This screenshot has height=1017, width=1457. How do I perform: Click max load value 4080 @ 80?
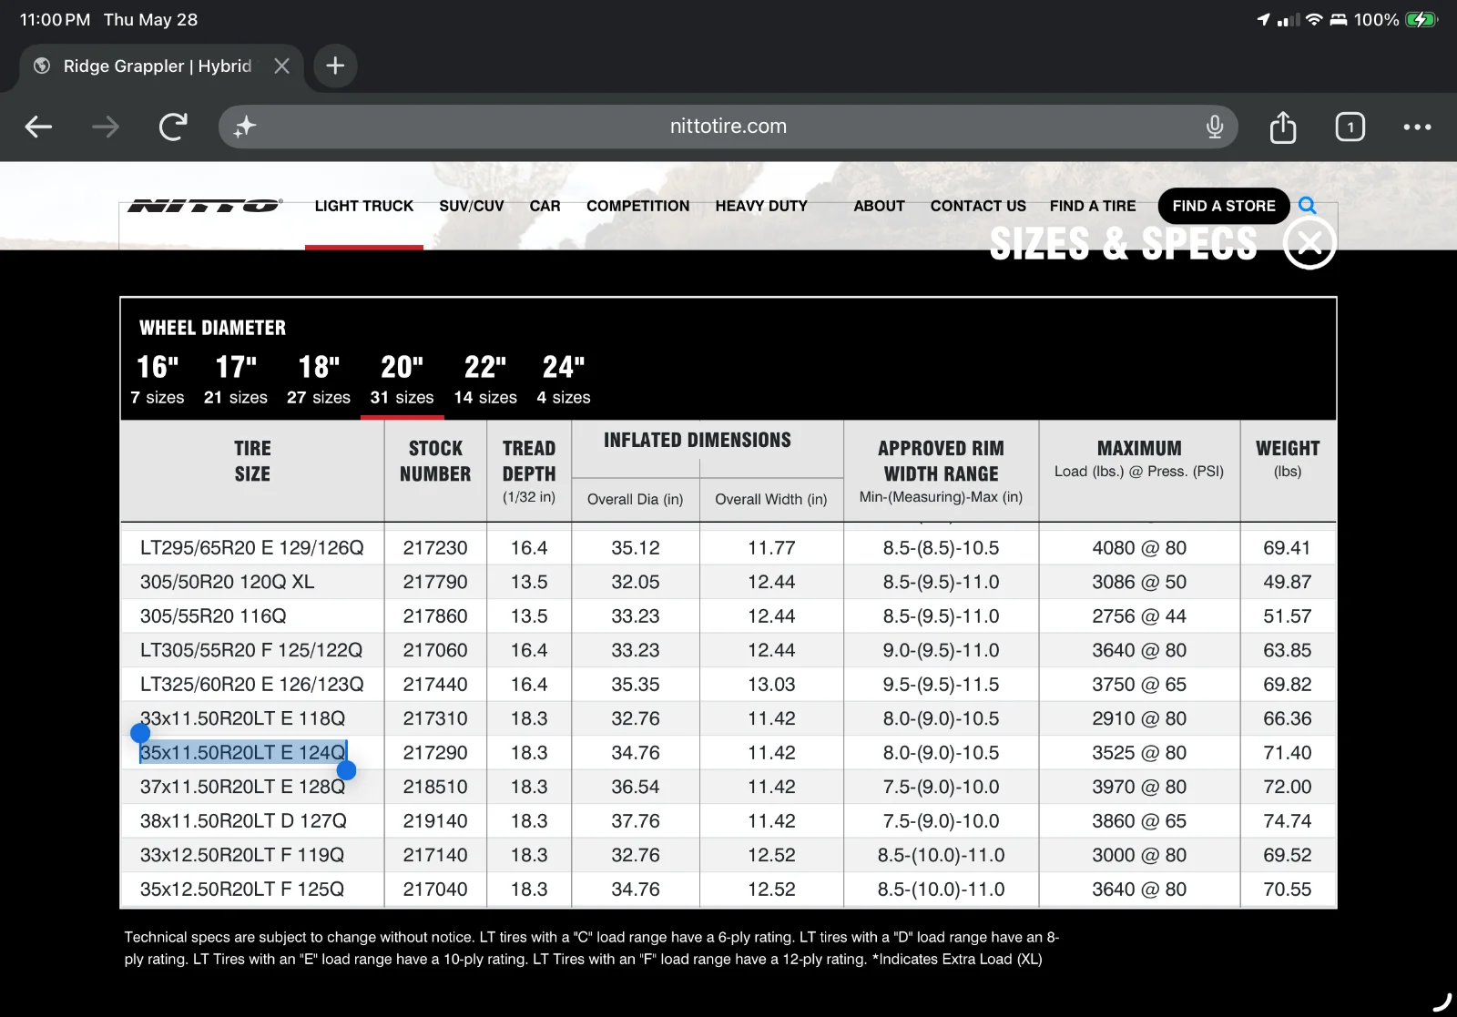1139,548
